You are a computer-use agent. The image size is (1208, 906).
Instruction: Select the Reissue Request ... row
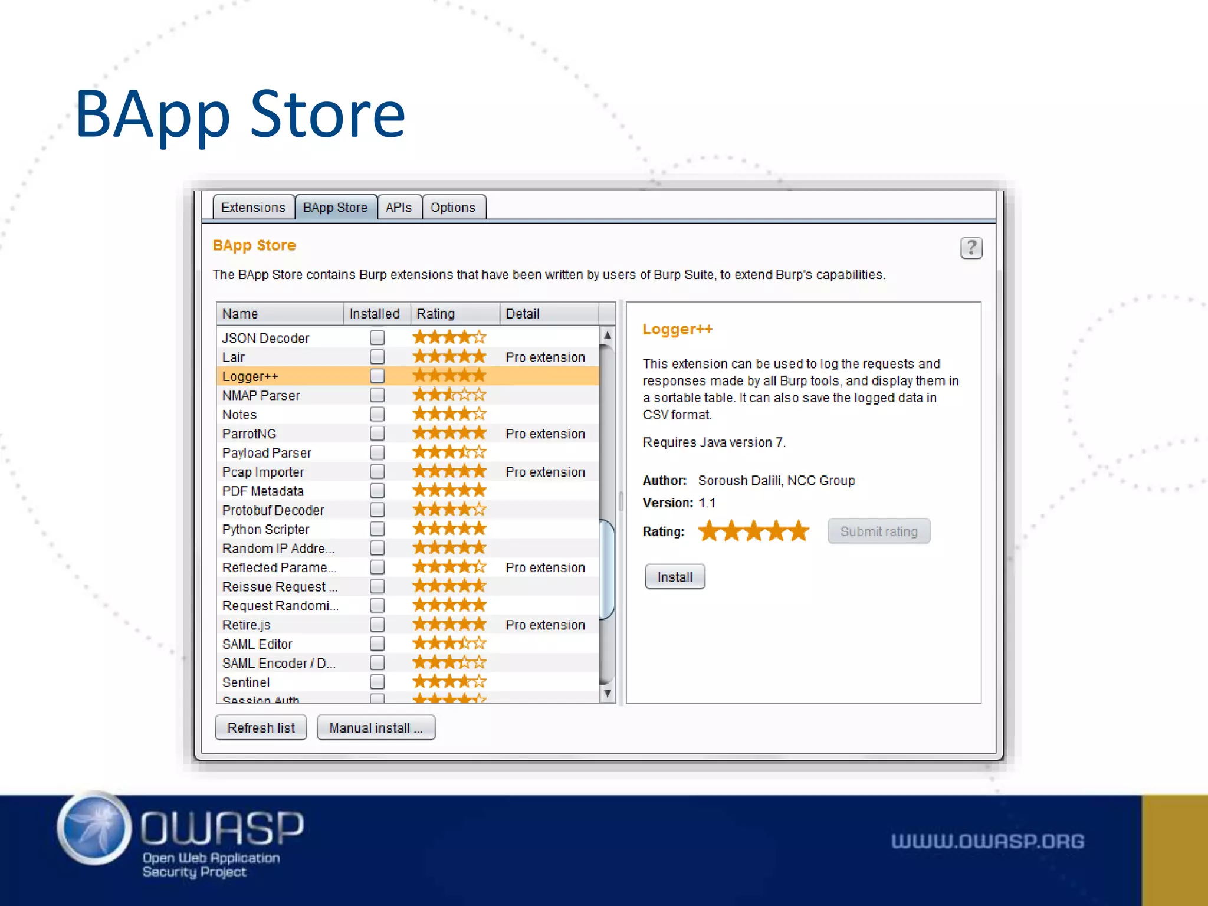tap(408, 586)
